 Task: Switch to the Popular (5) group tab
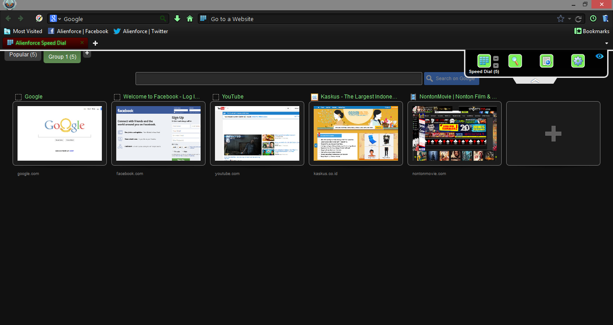click(x=23, y=55)
